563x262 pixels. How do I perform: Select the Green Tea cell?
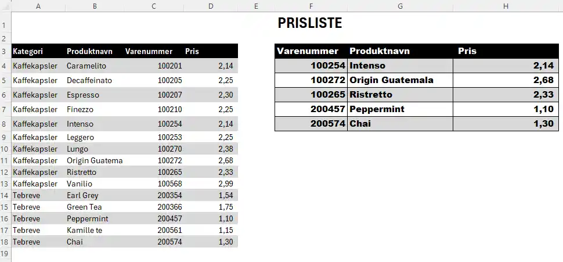point(85,207)
